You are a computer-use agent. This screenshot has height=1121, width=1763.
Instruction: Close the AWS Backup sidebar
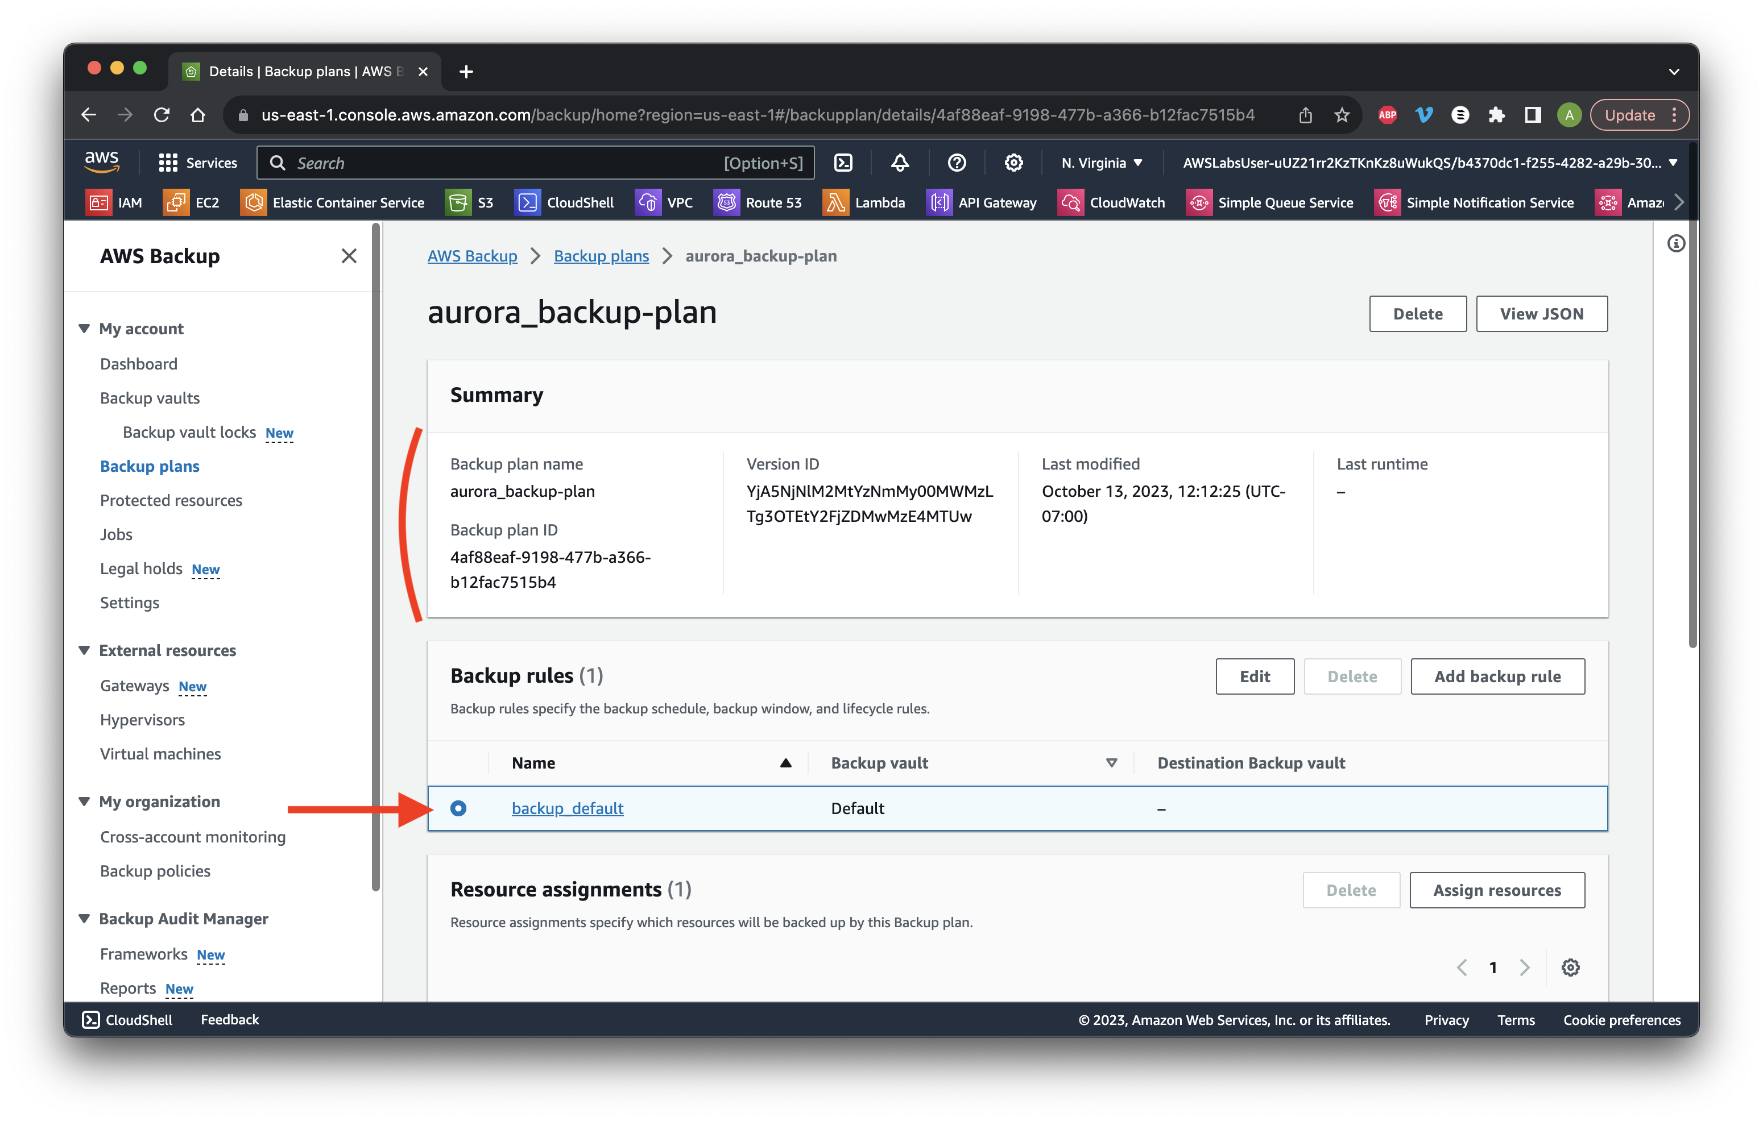tap(349, 255)
